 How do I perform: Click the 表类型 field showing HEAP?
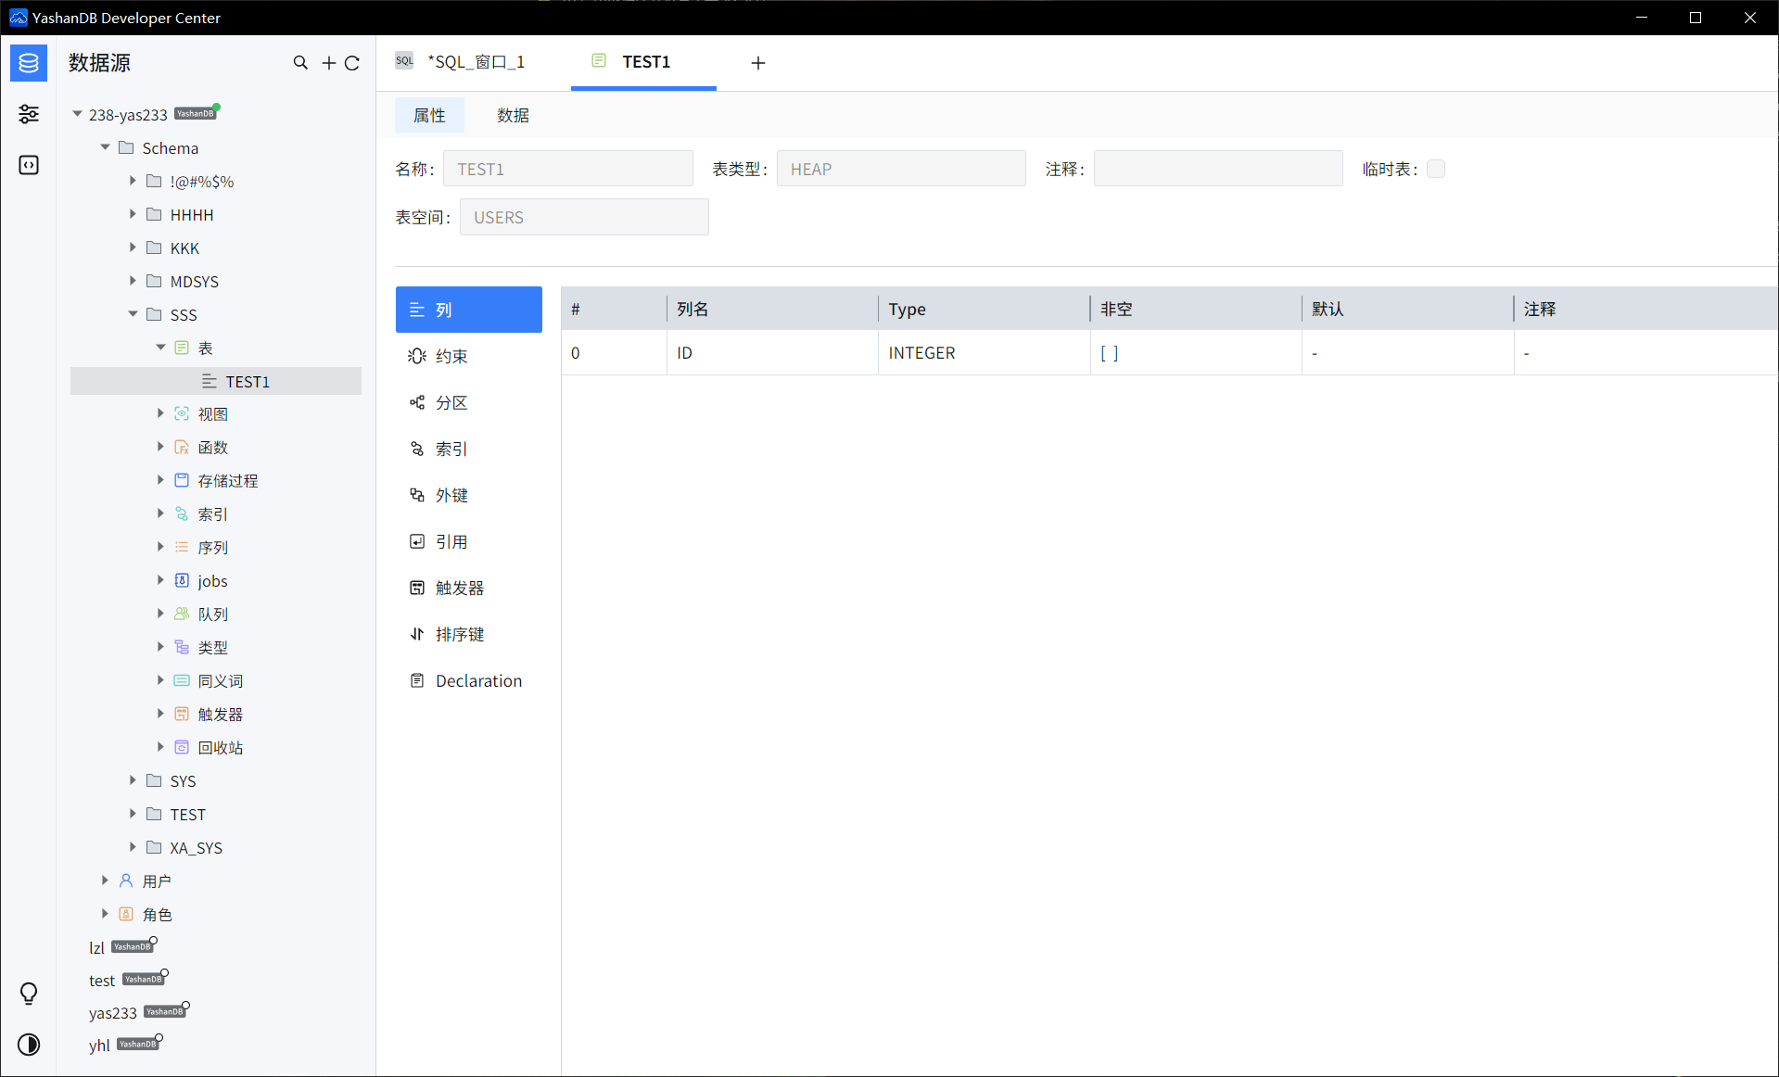pos(901,169)
